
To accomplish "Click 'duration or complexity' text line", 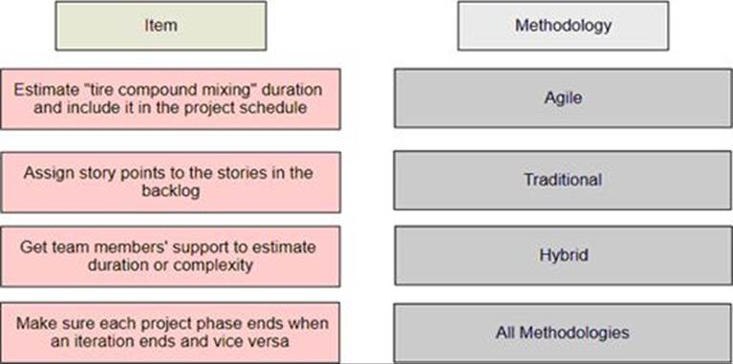I will coord(170,266).
